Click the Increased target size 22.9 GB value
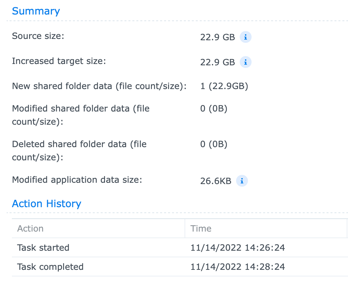The width and height of the screenshot is (348, 285). [x=217, y=62]
